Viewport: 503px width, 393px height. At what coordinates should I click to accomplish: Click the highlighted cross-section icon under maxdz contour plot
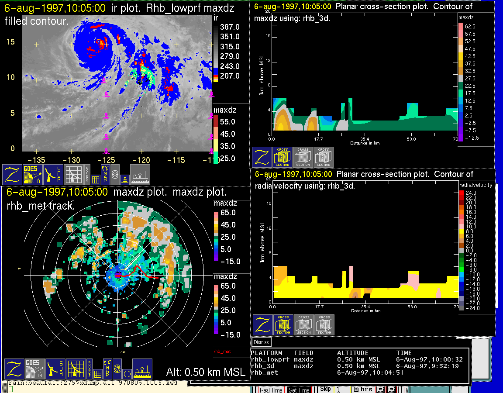(283, 157)
